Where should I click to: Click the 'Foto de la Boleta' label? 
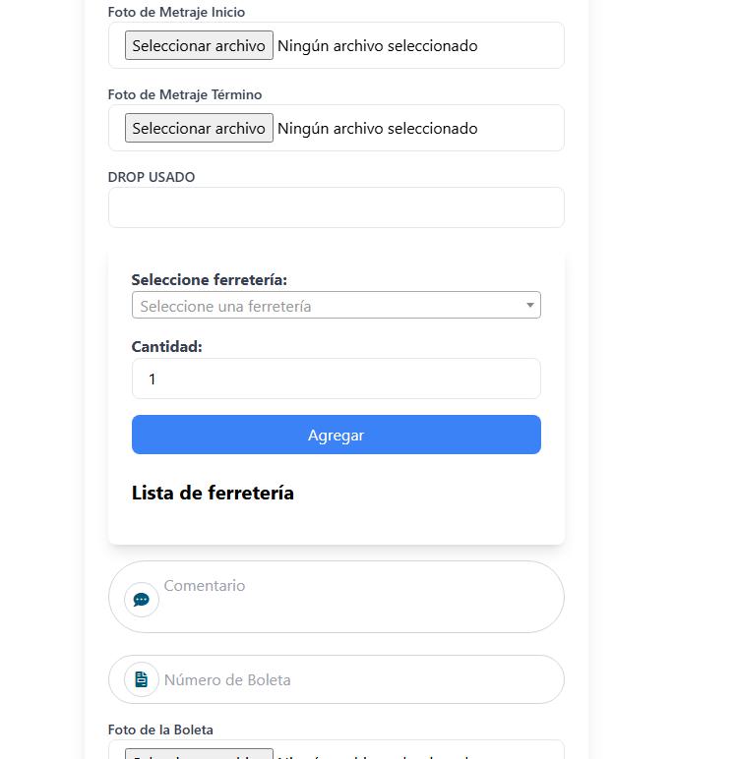(x=160, y=730)
